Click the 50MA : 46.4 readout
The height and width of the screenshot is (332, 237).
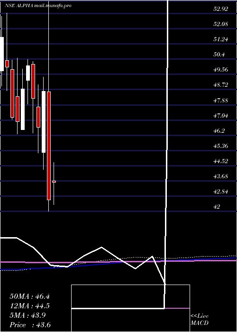point(29,296)
